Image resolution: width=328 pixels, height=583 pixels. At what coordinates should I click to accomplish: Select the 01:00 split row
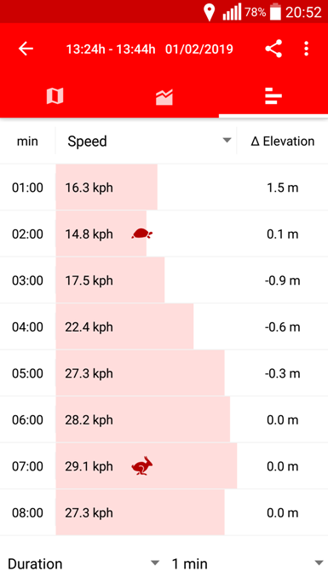click(x=164, y=188)
